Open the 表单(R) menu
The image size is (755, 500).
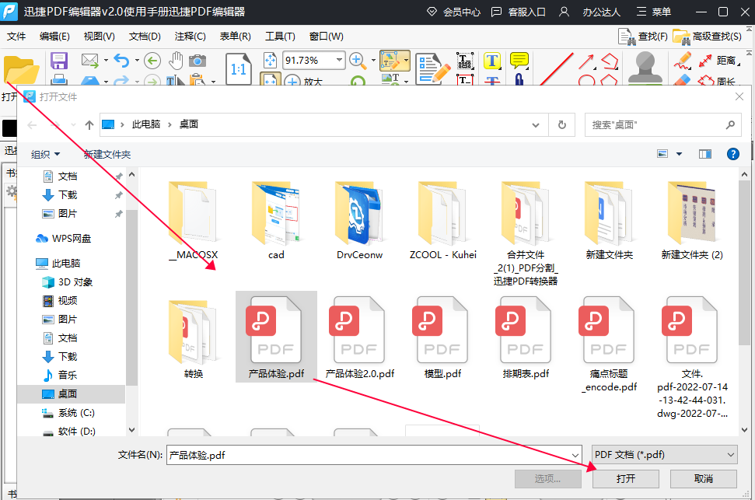(235, 37)
